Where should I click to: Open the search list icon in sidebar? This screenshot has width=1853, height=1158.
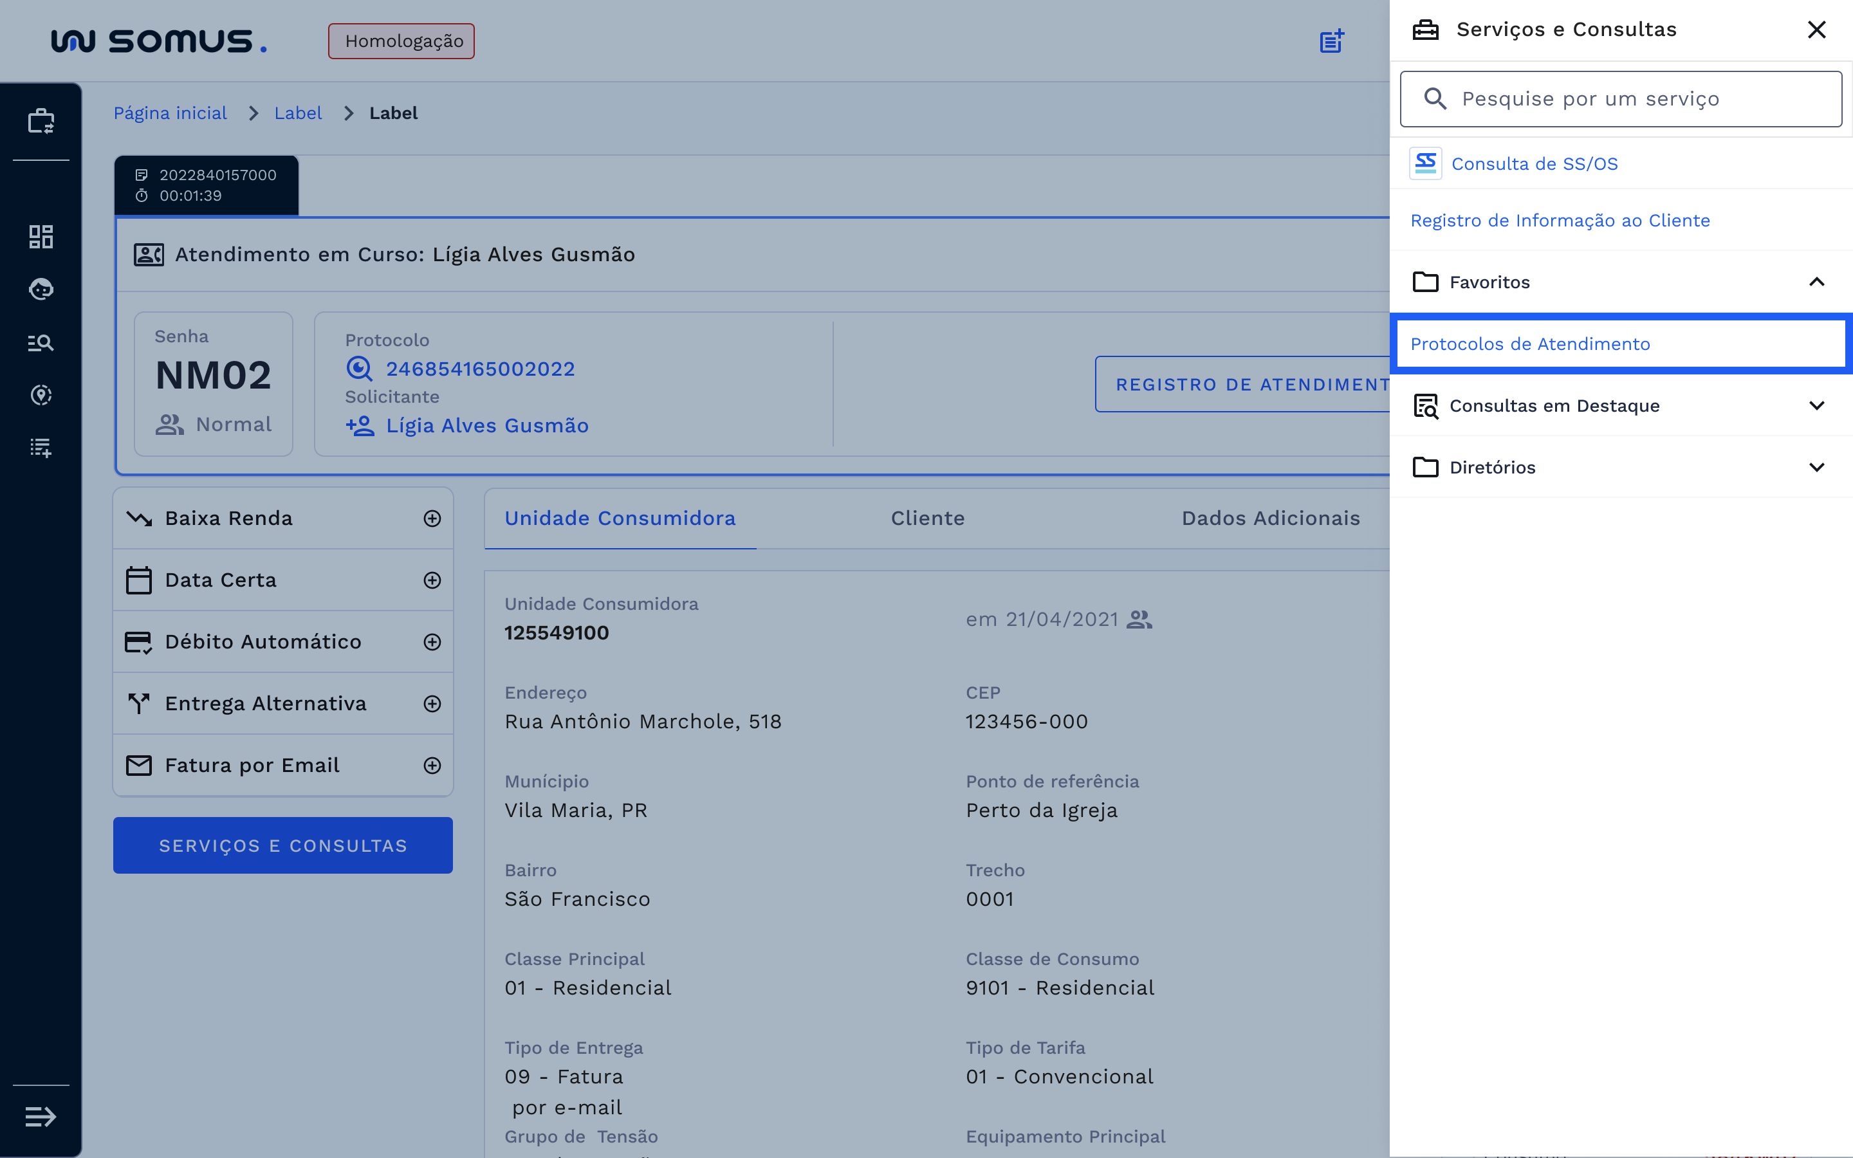[x=40, y=342]
